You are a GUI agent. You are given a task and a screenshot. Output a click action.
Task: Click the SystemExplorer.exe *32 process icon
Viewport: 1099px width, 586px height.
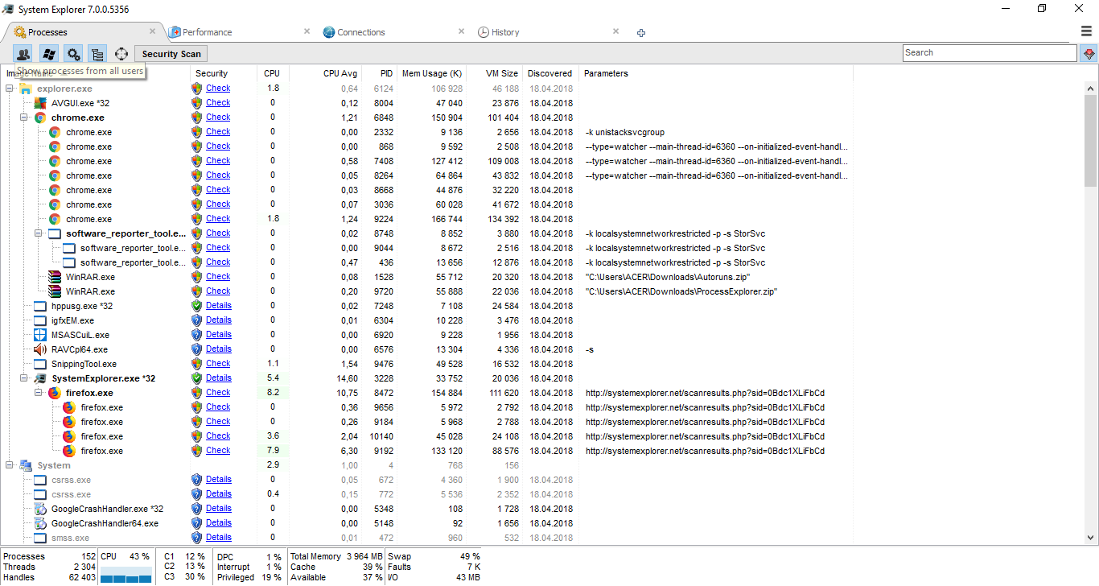point(40,378)
